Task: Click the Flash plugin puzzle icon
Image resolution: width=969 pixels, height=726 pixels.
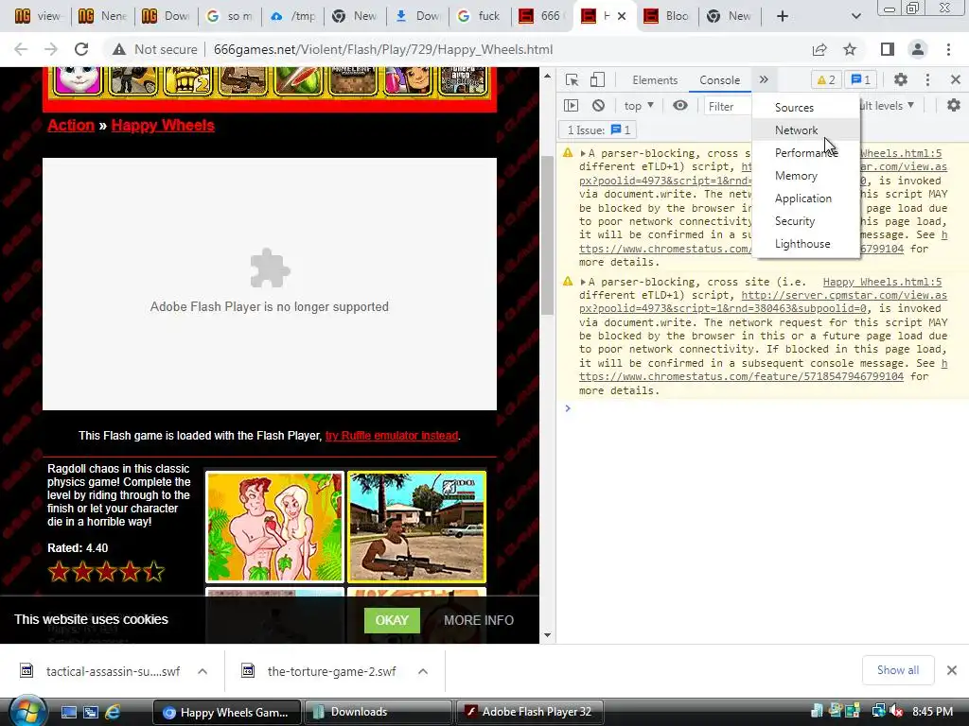Action: pyautogui.click(x=270, y=268)
